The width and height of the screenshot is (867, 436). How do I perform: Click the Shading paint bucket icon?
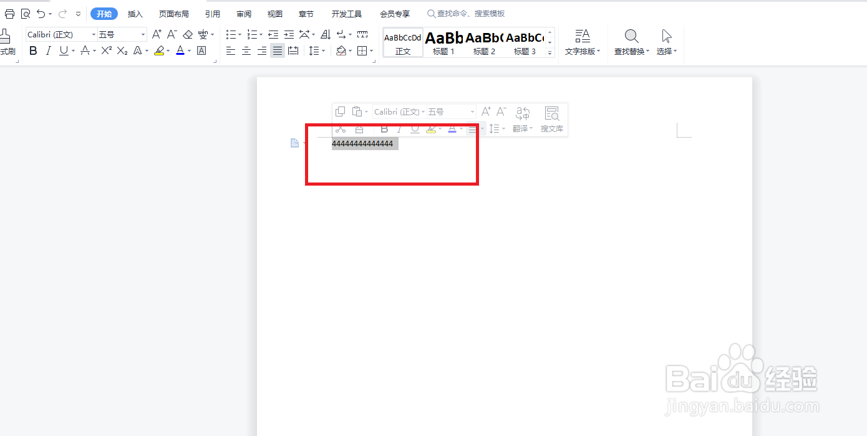coord(341,51)
